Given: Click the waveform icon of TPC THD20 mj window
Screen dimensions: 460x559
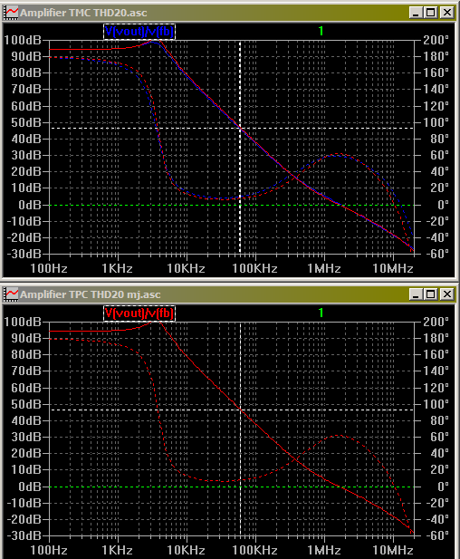Looking at the screenshot, I should [x=11, y=294].
